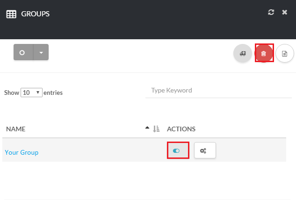
Task: Sort by the NAME column header
Action: (15, 129)
